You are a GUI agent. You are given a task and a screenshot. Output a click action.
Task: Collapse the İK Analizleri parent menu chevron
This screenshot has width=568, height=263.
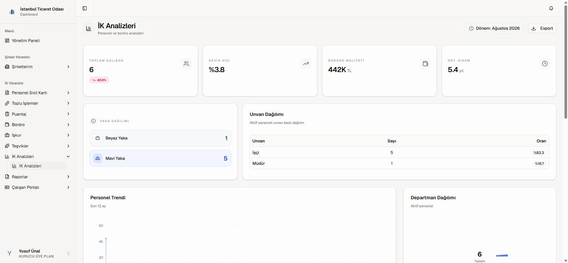point(68,156)
